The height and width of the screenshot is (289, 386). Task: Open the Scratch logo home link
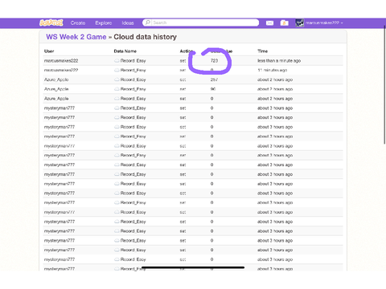click(51, 22)
